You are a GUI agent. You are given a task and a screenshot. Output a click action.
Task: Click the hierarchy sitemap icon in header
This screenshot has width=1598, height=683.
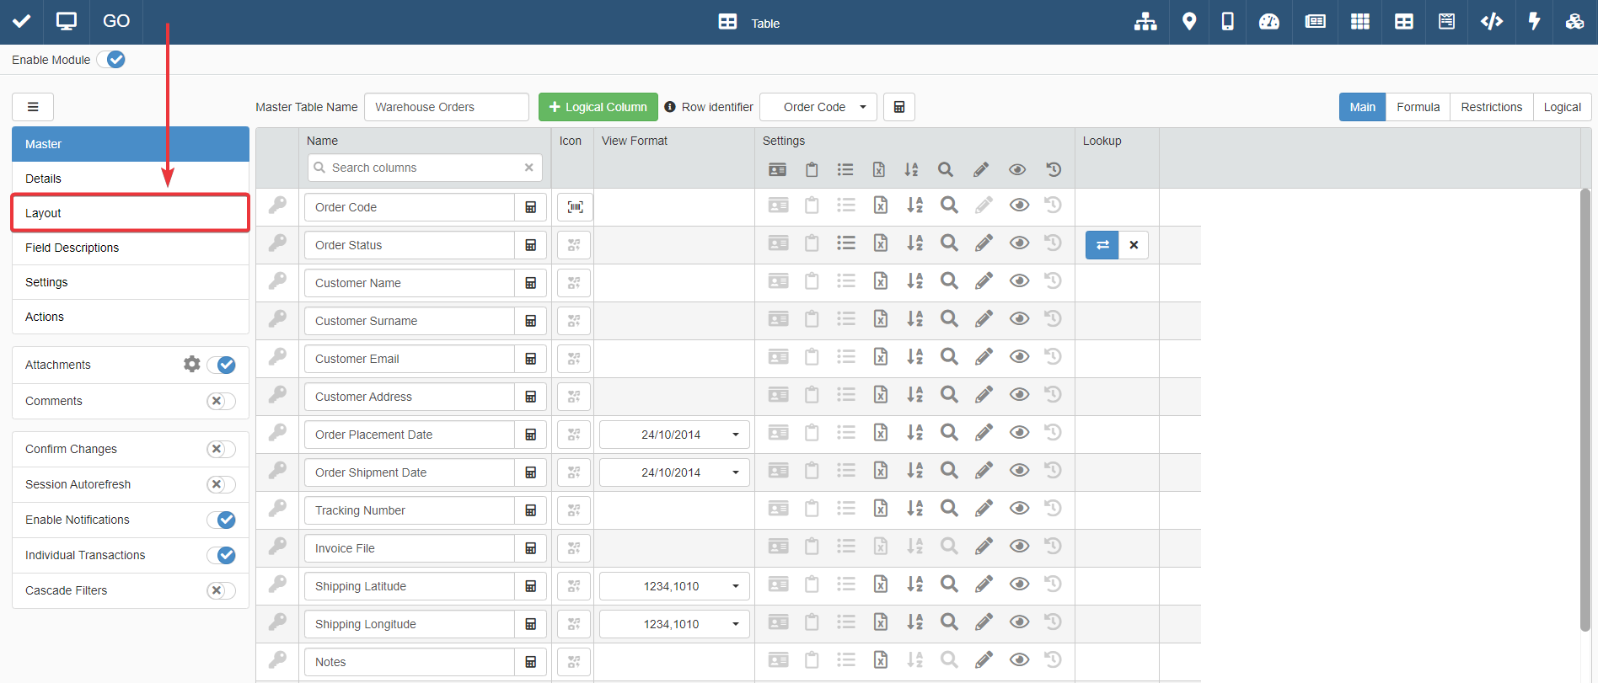(1145, 22)
